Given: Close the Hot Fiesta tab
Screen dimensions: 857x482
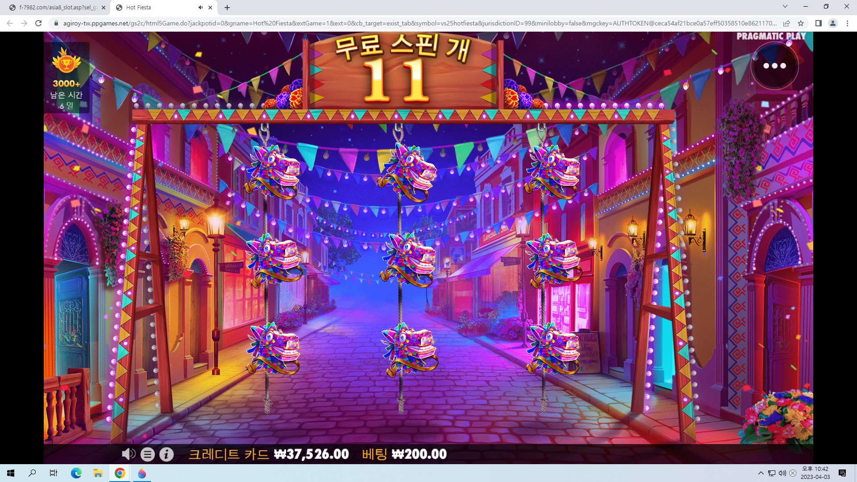Looking at the screenshot, I should [210, 8].
